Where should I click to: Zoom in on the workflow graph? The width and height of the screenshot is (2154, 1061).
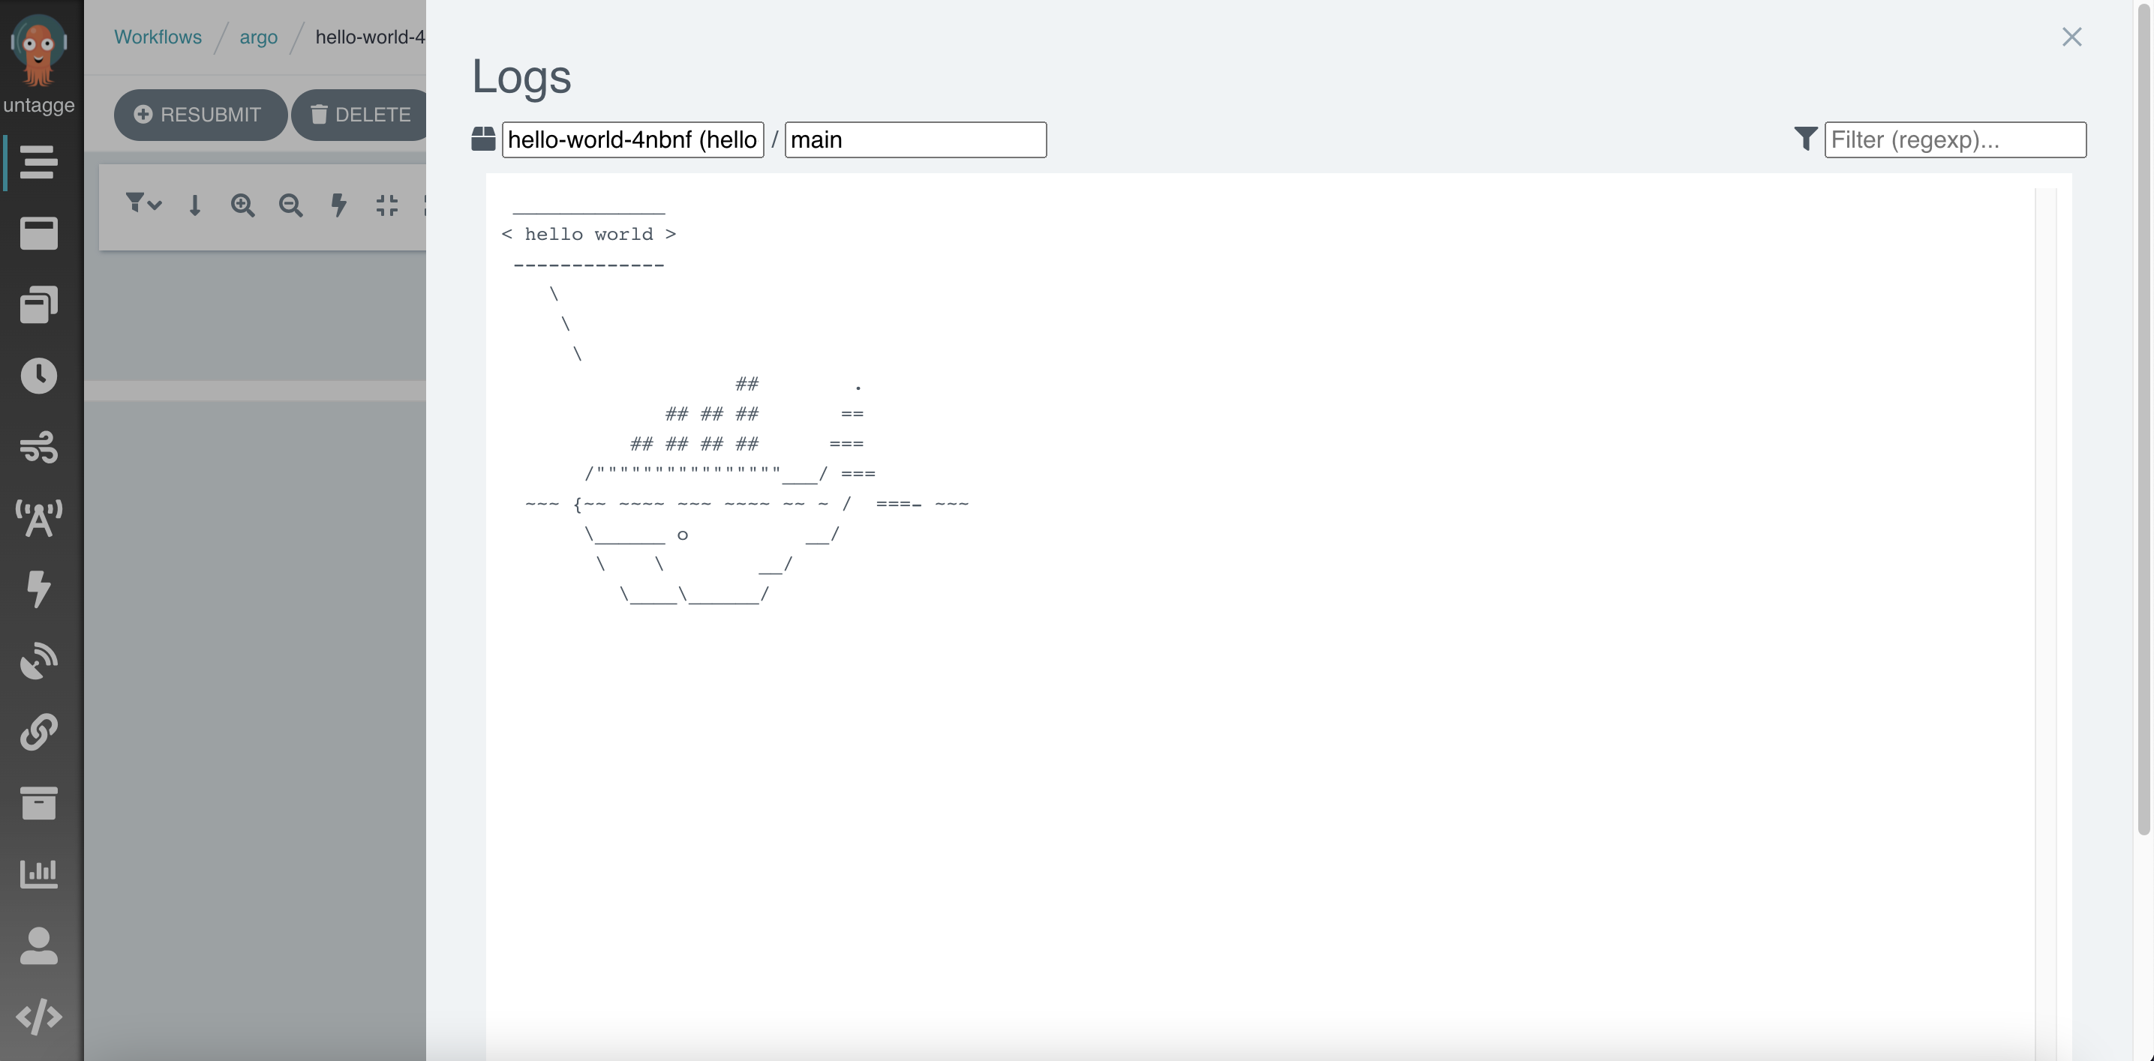tap(242, 205)
